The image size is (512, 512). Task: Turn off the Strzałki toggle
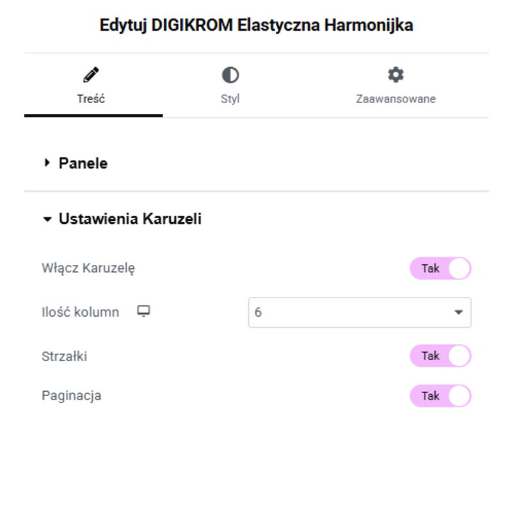(x=440, y=356)
